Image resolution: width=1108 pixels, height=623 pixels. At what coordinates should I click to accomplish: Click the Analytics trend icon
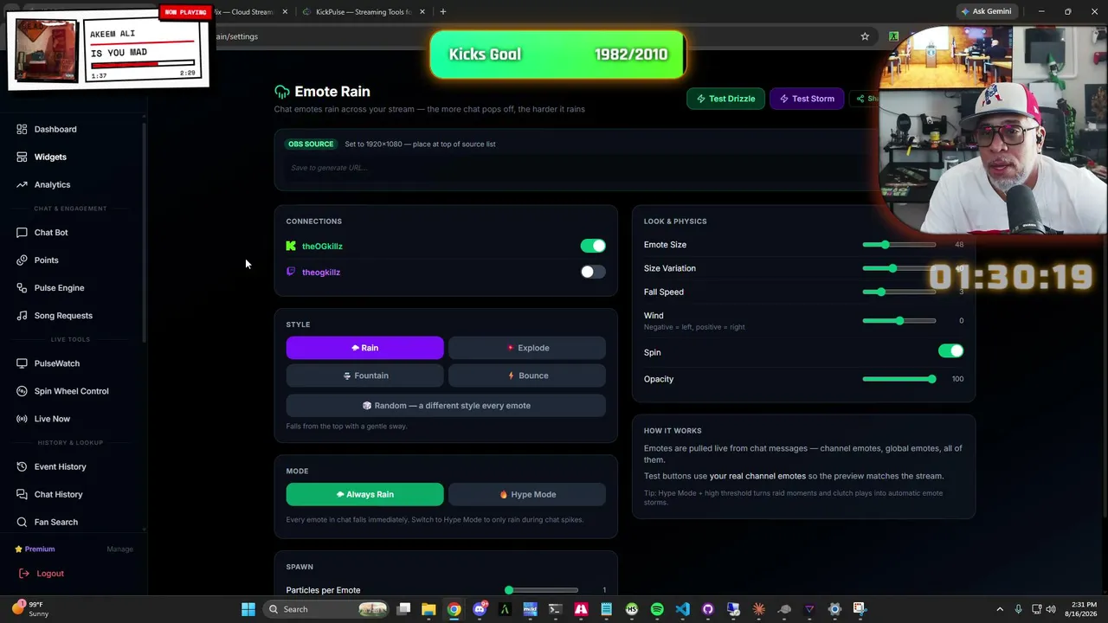click(22, 184)
